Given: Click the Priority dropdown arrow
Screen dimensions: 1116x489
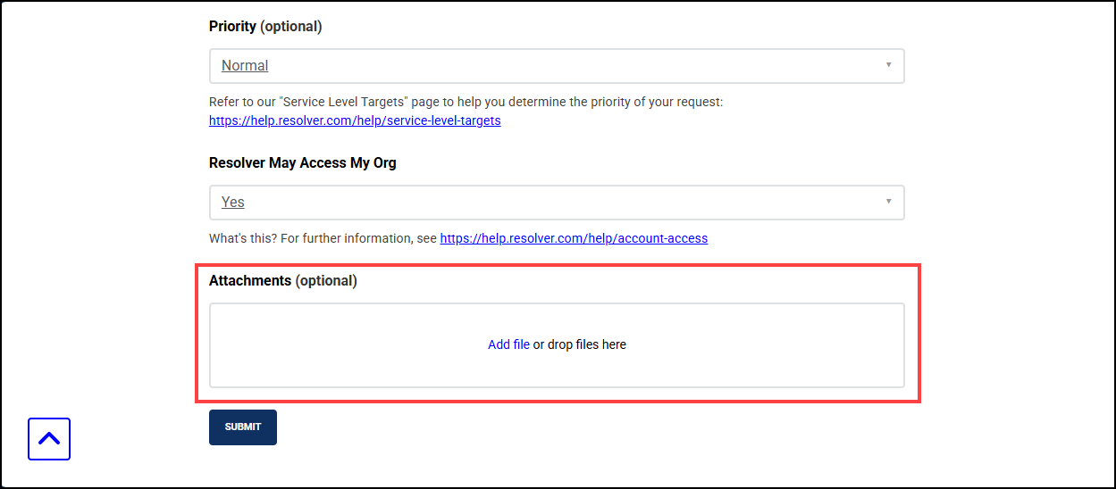Looking at the screenshot, I should 888,65.
